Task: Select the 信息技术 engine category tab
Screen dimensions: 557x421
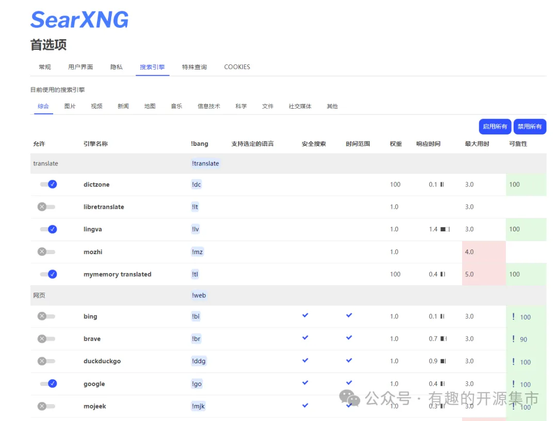Action: [209, 106]
